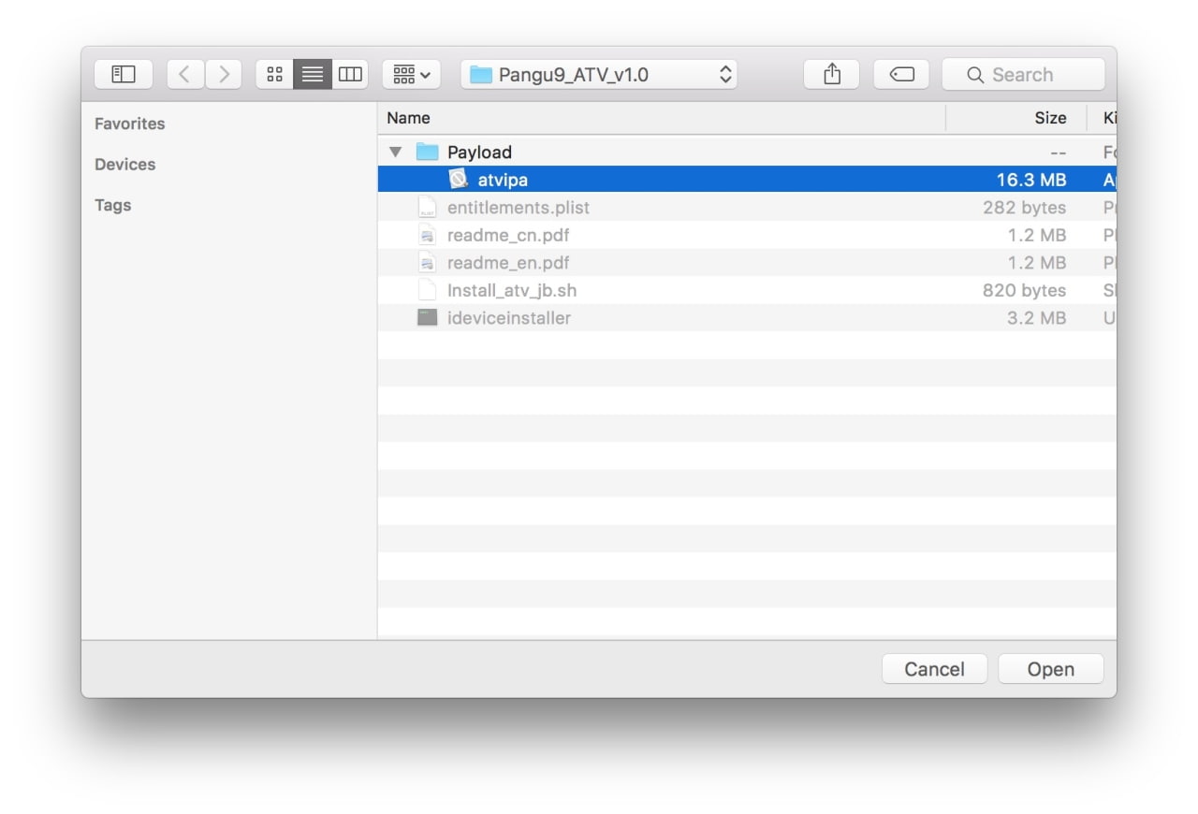The height and width of the screenshot is (814, 1198).
Task: Toggle the sidebar visibility button
Action: pyautogui.click(x=124, y=74)
